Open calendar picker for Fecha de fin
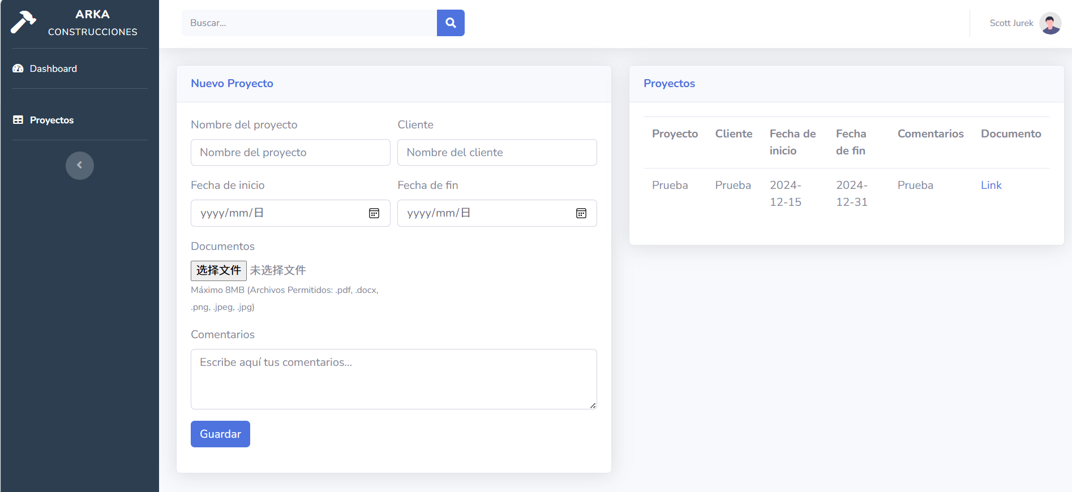Screen dimensions: 1072x492 [x=581, y=213]
